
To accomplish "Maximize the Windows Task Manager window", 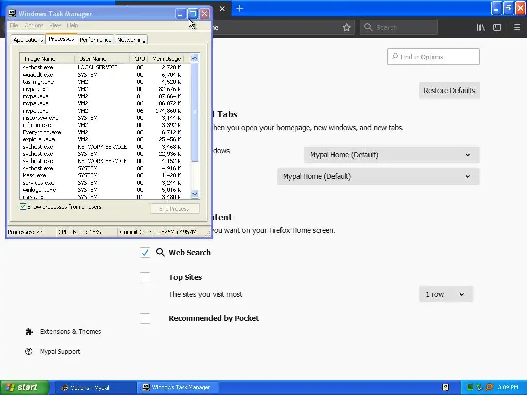I will [x=192, y=14].
